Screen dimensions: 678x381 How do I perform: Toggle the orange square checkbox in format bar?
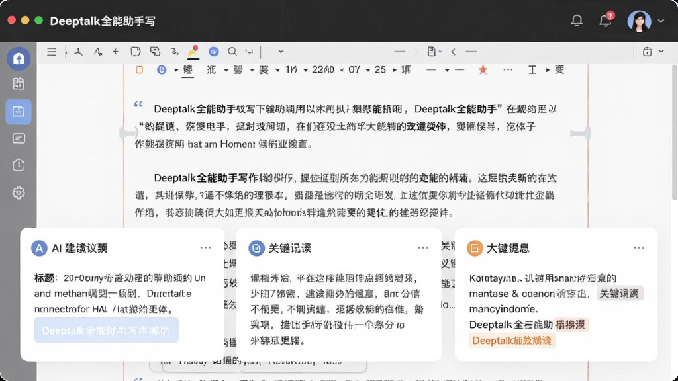pos(139,70)
